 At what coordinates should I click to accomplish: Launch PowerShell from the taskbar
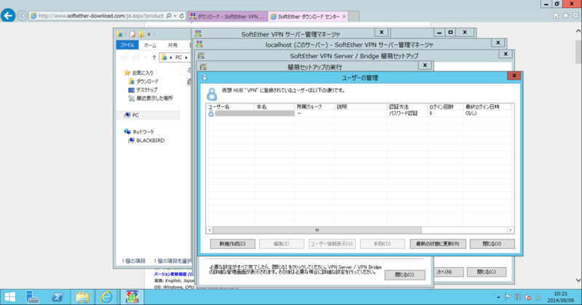tap(57, 297)
